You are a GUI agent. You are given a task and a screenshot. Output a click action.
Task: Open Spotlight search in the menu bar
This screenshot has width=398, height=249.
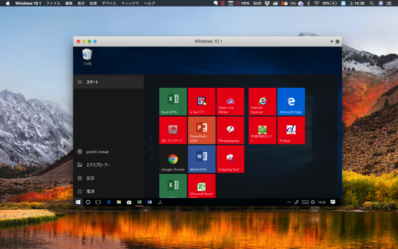point(371,3)
